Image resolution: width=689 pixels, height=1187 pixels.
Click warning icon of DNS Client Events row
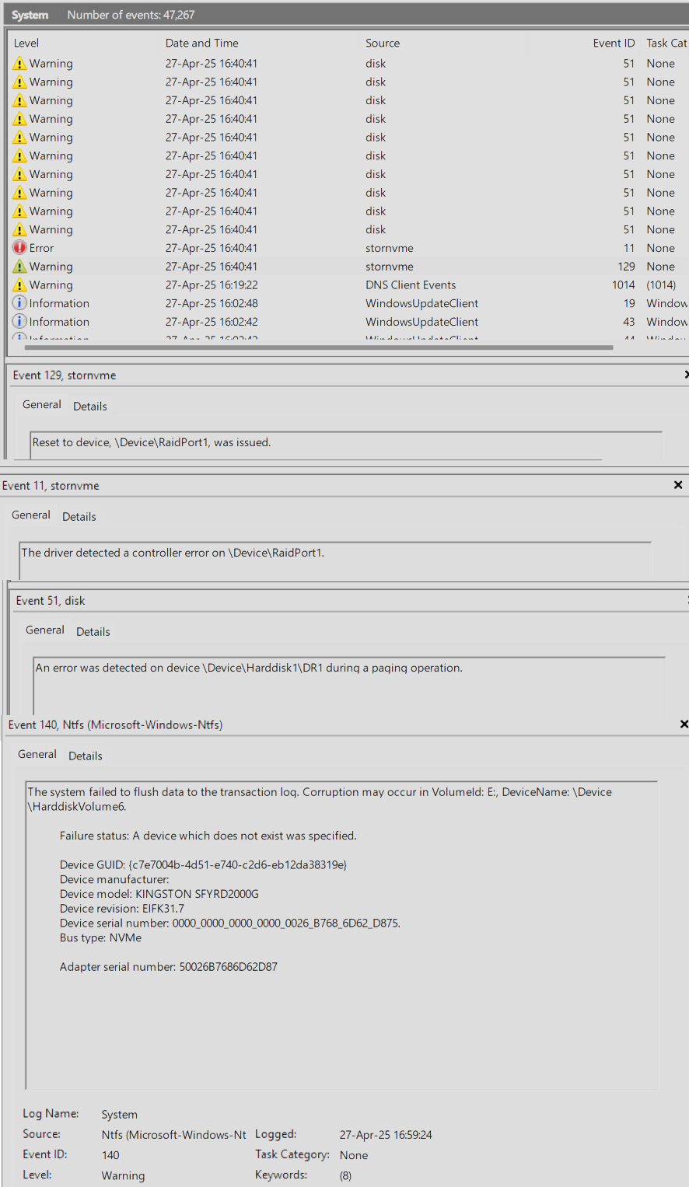(x=19, y=285)
